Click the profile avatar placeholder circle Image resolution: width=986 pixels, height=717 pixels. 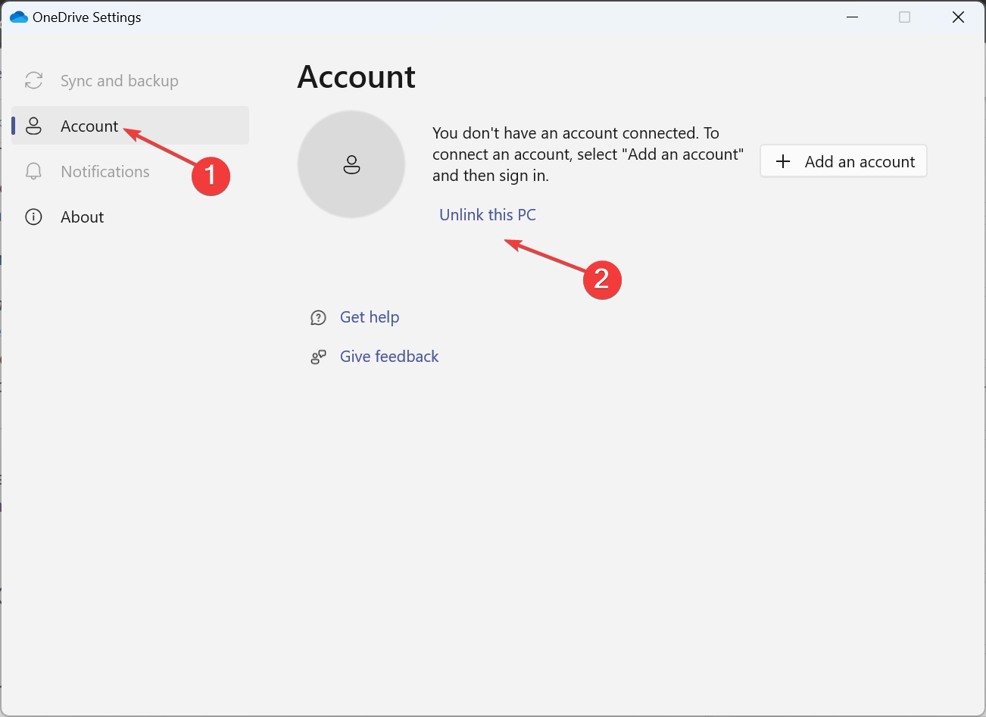tap(351, 164)
